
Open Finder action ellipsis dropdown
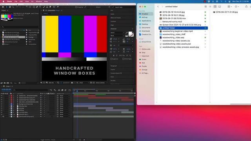[237, 7]
